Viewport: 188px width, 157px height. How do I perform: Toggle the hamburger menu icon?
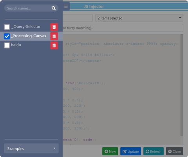point(66,6)
